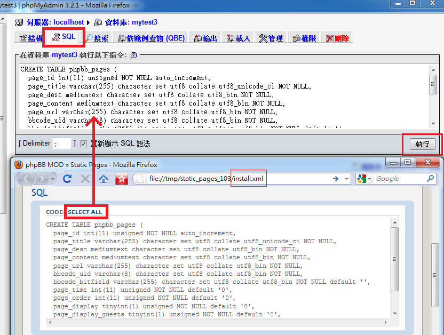444x335 pixels.
Task: Click the Delimiter input field
Action: click(x=62, y=143)
